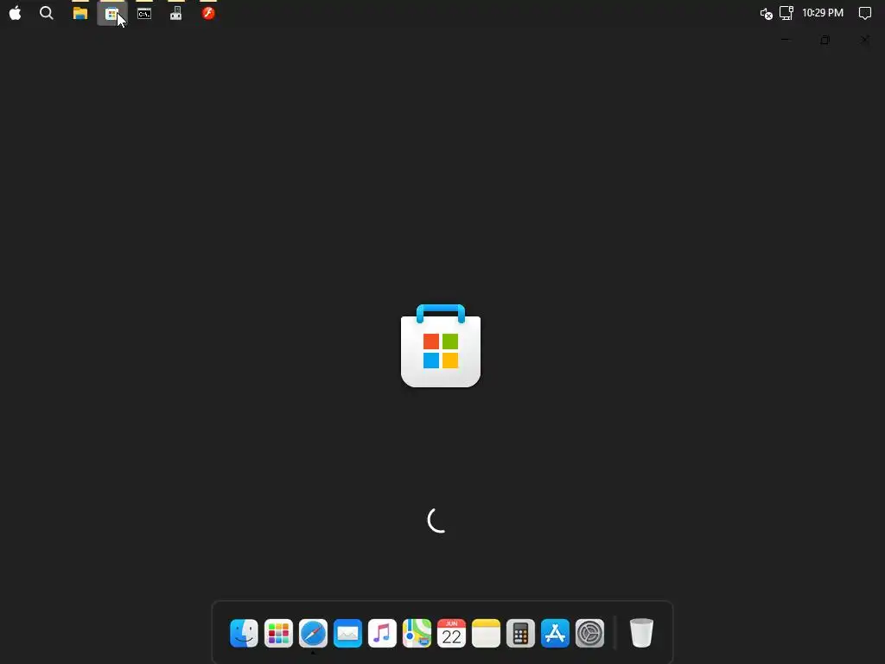Open the notification center icon
The height and width of the screenshot is (664, 885).
(x=864, y=13)
